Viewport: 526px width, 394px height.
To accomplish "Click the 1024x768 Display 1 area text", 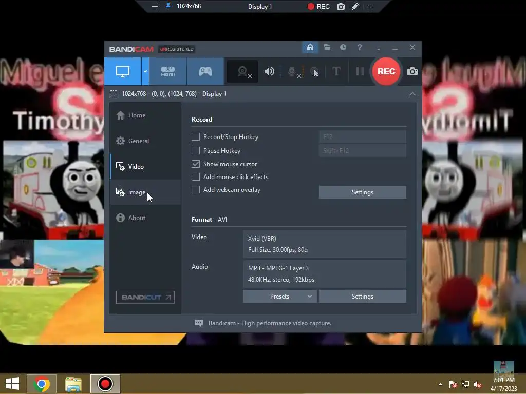I will (x=174, y=94).
